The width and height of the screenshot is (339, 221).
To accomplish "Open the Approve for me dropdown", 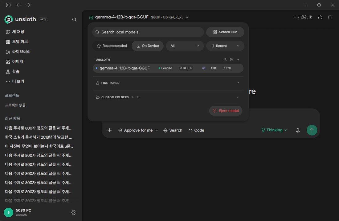I will [138, 130].
